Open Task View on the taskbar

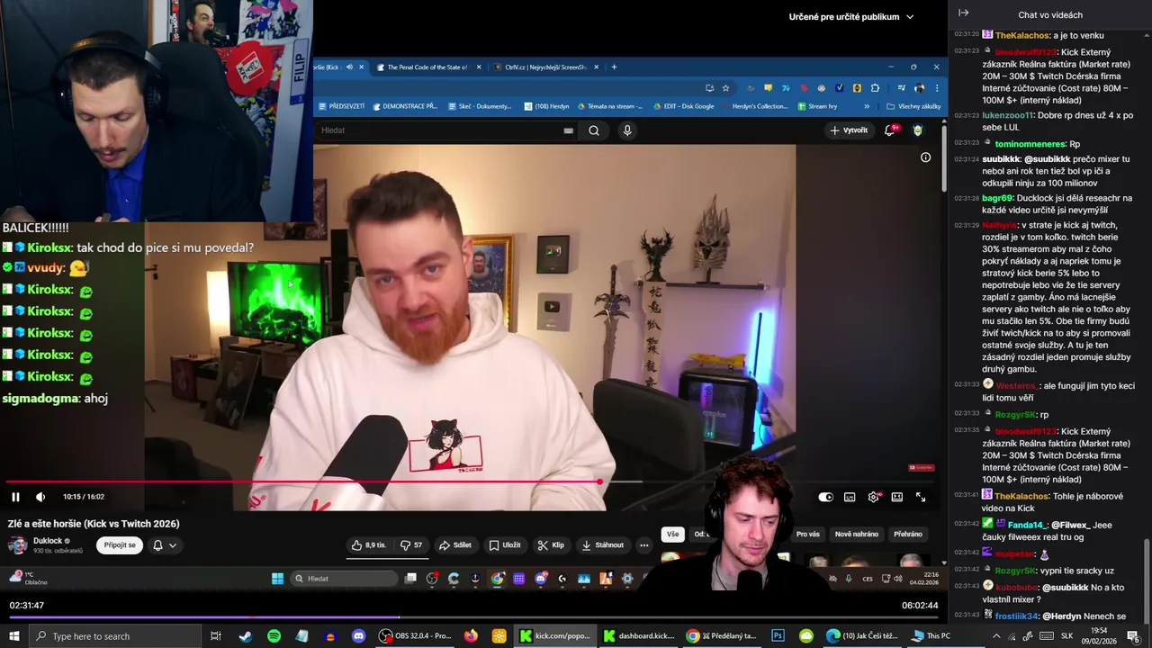click(x=216, y=636)
